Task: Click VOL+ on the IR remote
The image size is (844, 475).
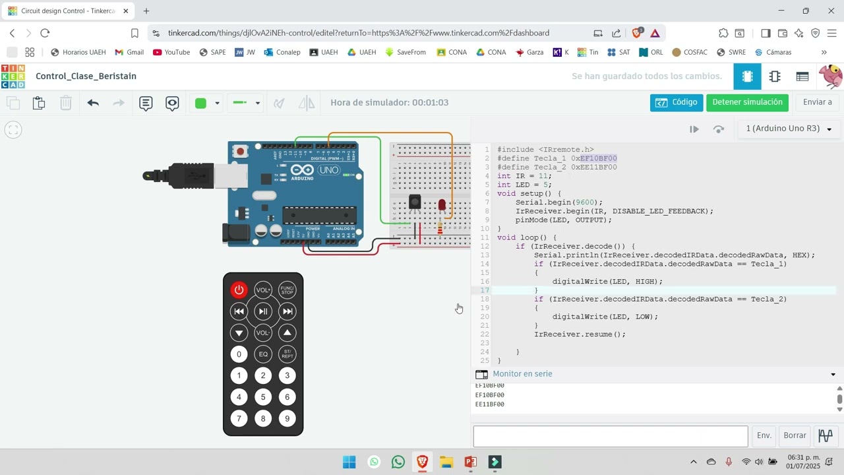Action: (x=263, y=290)
